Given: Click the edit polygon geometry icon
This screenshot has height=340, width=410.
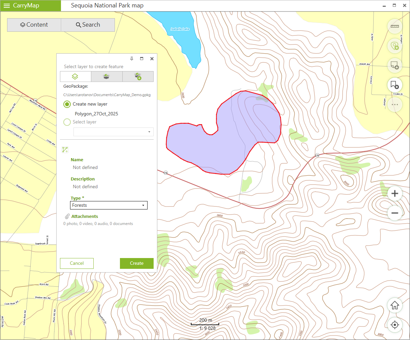Looking at the screenshot, I should (x=65, y=150).
